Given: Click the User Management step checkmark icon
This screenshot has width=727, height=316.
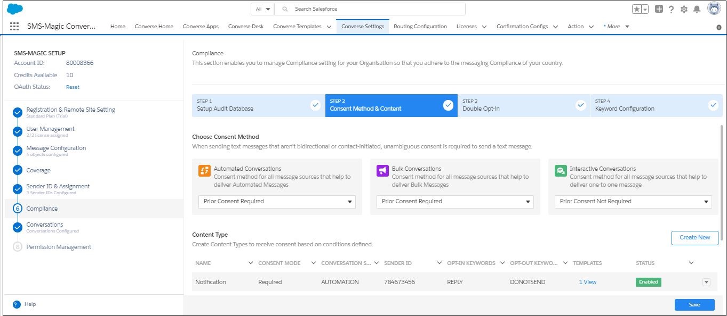Looking at the screenshot, I should 18,131.
